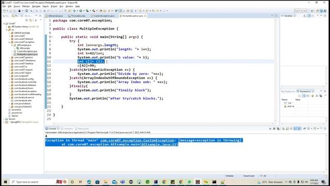
Task: Collapse the AEExample.java tree node
Action: pyautogui.click(x=12, y=45)
